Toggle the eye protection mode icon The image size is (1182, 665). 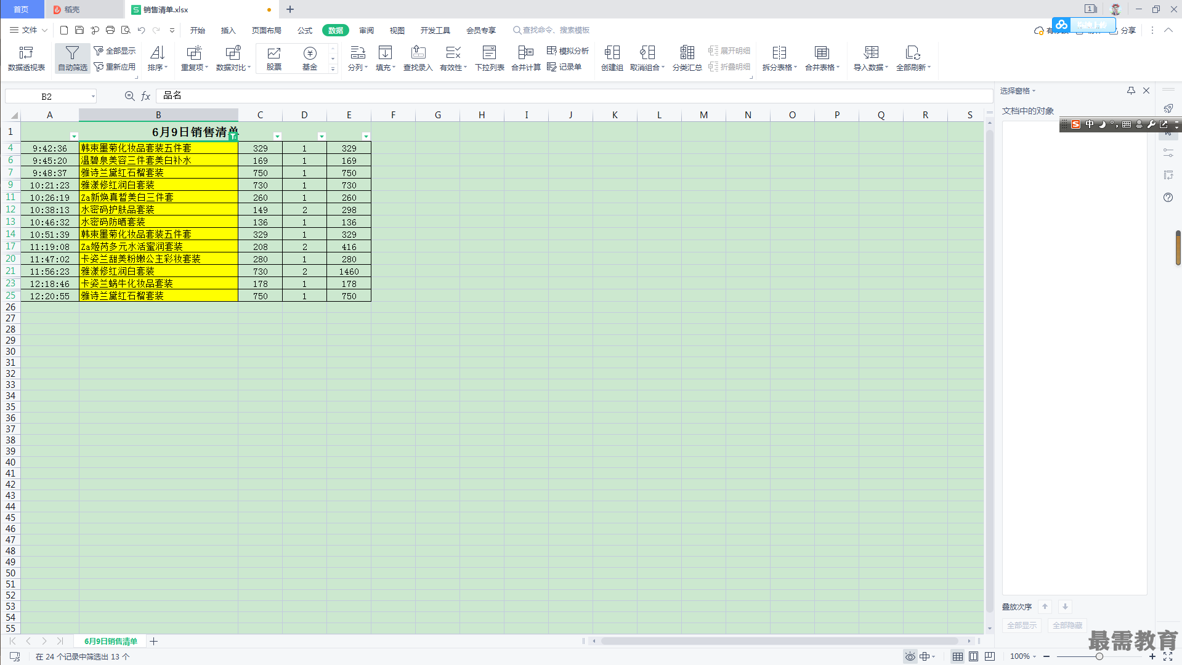pyautogui.click(x=910, y=656)
